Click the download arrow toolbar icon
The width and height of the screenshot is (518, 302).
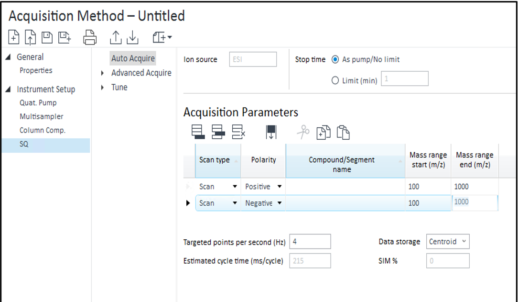(x=132, y=37)
